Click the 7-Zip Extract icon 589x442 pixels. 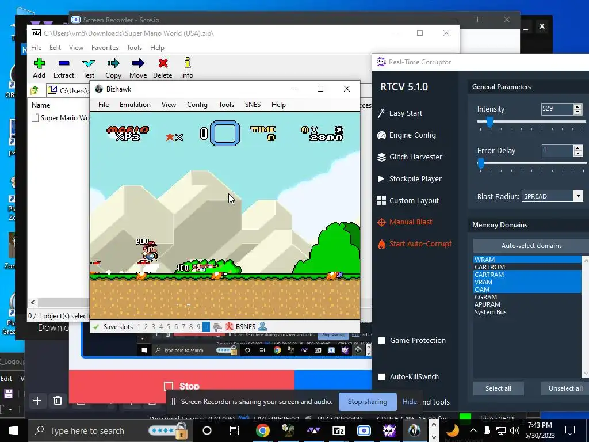pyautogui.click(x=64, y=63)
